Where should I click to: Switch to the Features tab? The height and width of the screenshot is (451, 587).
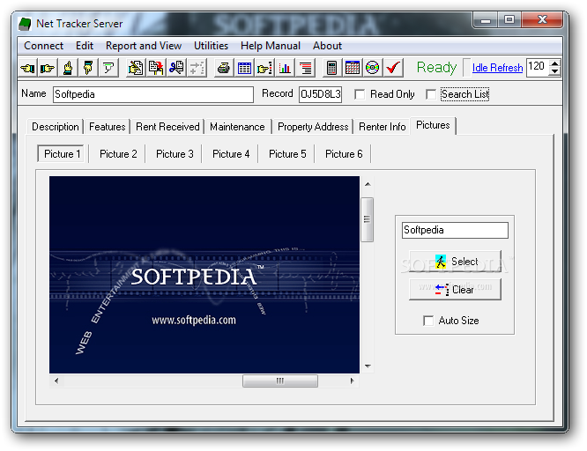107,127
